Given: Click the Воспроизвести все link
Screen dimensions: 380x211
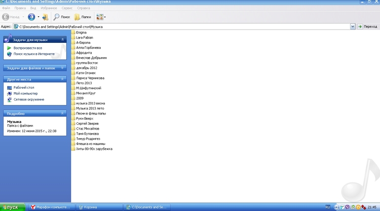Looking at the screenshot, I should coord(28,48).
